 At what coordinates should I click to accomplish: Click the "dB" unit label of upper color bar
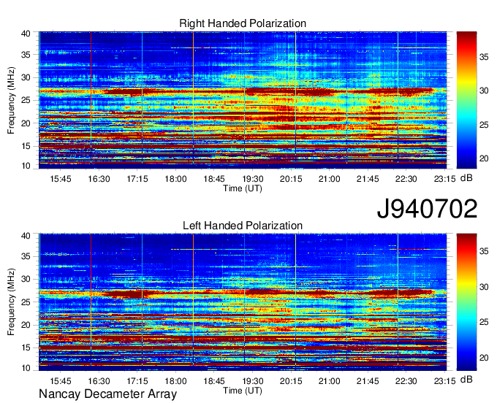click(x=466, y=178)
